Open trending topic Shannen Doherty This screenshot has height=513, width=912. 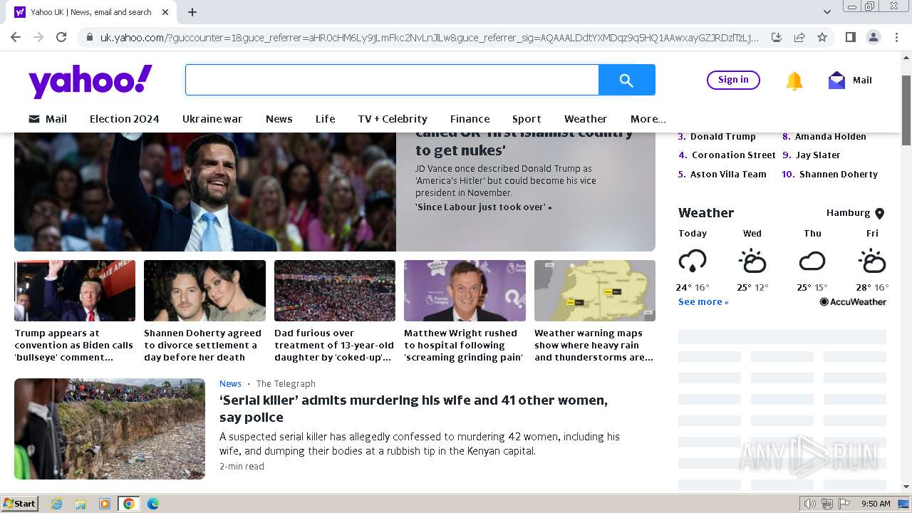click(x=839, y=175)
